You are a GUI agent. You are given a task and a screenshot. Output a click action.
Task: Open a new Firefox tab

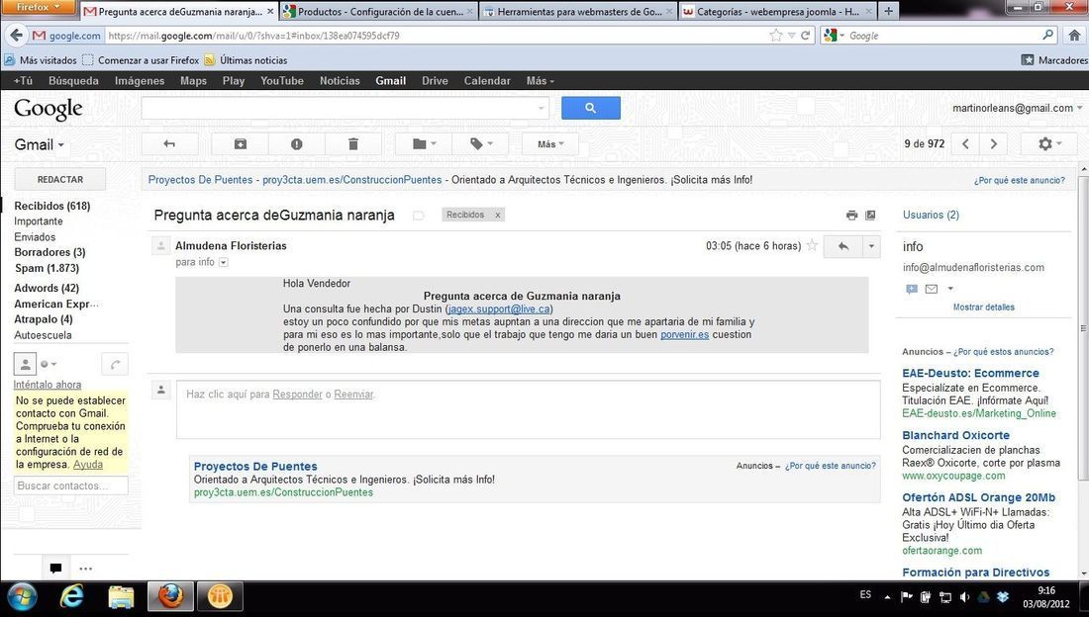tap(888, 11)
